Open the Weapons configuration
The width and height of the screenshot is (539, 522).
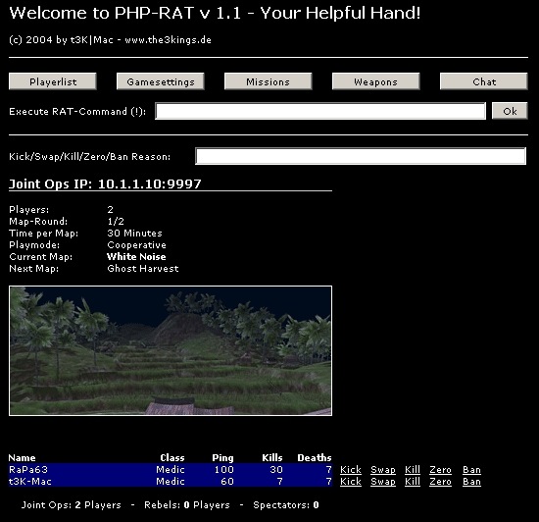(x=376, y=81)
